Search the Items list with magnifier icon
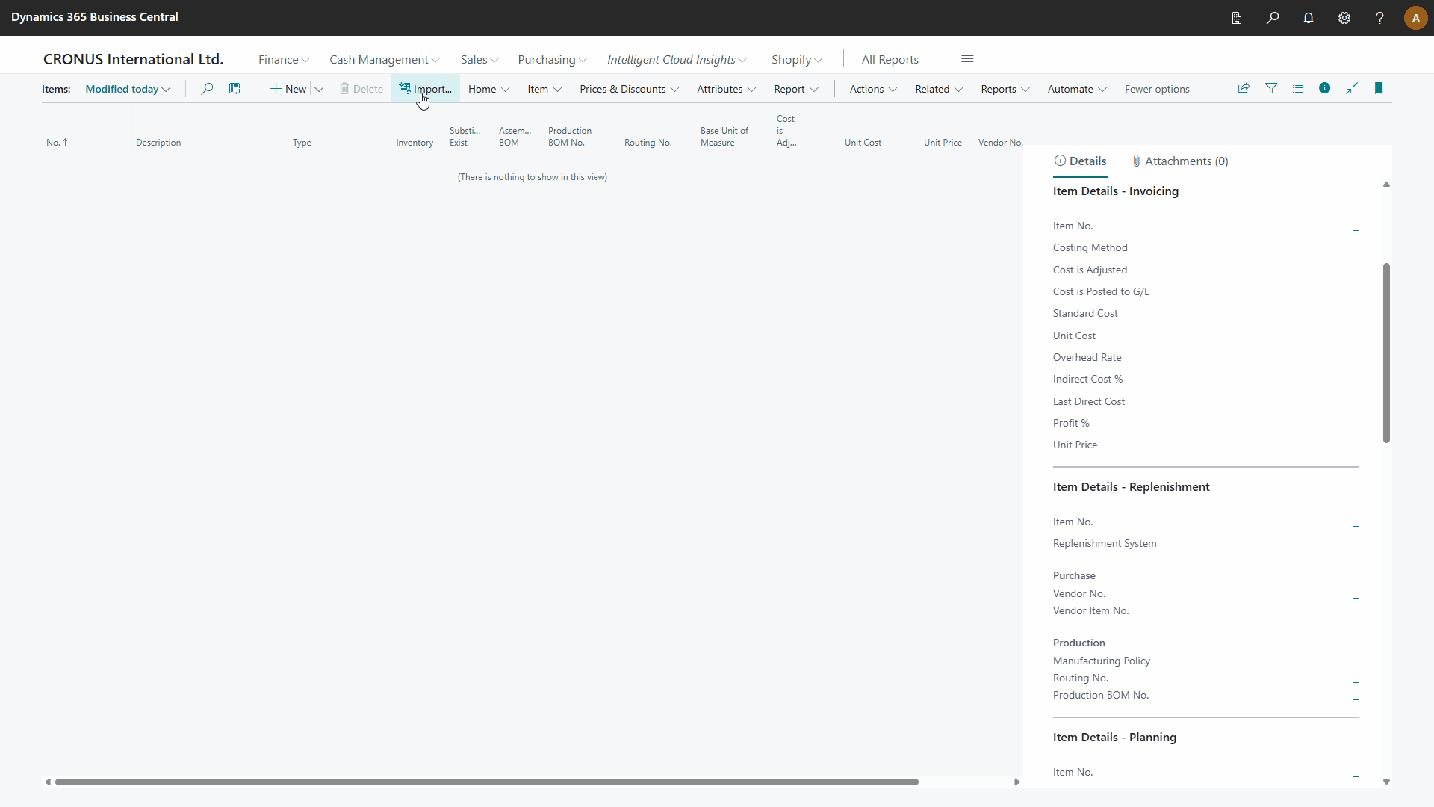Screen dimensions: 1434x807 207,89
